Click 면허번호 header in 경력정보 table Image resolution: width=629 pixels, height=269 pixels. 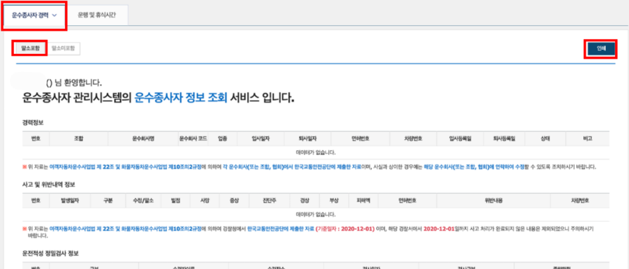361,138
